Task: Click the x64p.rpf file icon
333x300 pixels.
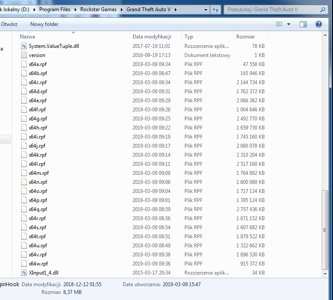Action: tap(24, 200)
